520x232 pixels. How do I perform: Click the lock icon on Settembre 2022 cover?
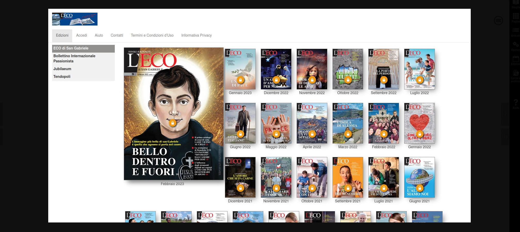(384, 80)
